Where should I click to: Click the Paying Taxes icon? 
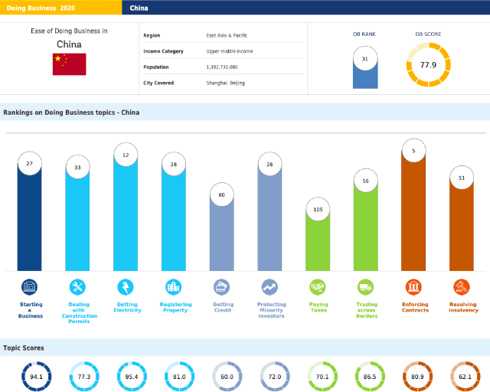coord(318,287)
